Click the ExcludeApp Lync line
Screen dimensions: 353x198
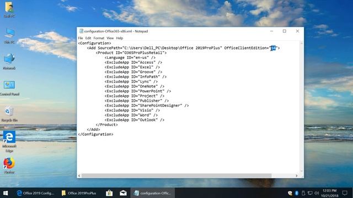coord(131,81)
